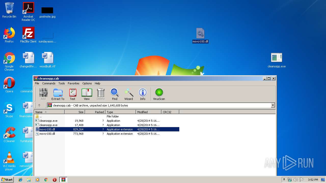Open Internet Explorer from taskbar

(20, 180)
